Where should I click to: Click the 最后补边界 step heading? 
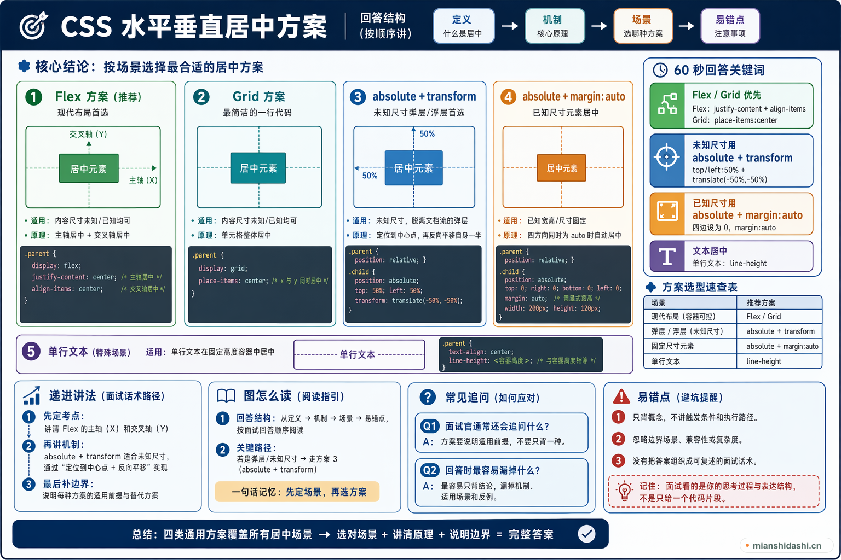click(x=68, y=484)
